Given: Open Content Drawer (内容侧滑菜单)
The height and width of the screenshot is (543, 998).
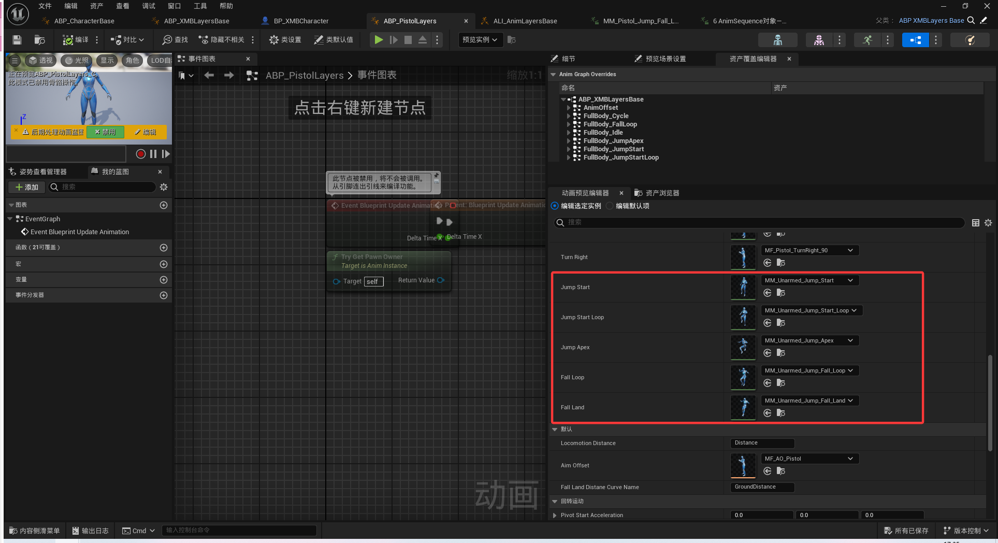Looking at the screenshot, I should point(35,531).
